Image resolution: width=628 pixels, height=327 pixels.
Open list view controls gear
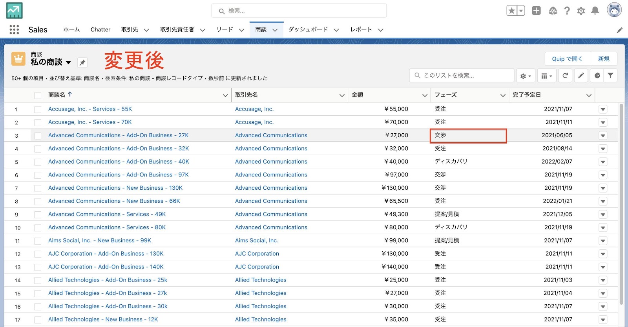pyautogui.click(x=526, y=76)
